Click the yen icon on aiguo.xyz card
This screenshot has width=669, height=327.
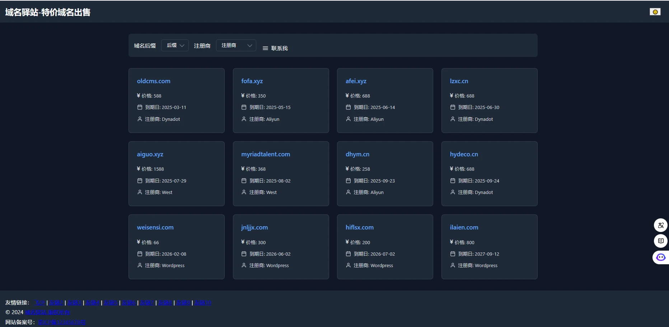[139, 169]
